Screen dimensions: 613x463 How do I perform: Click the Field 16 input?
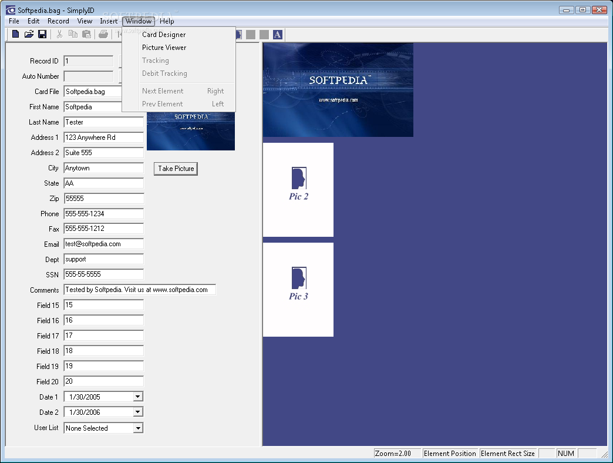(x=103, y=320)
